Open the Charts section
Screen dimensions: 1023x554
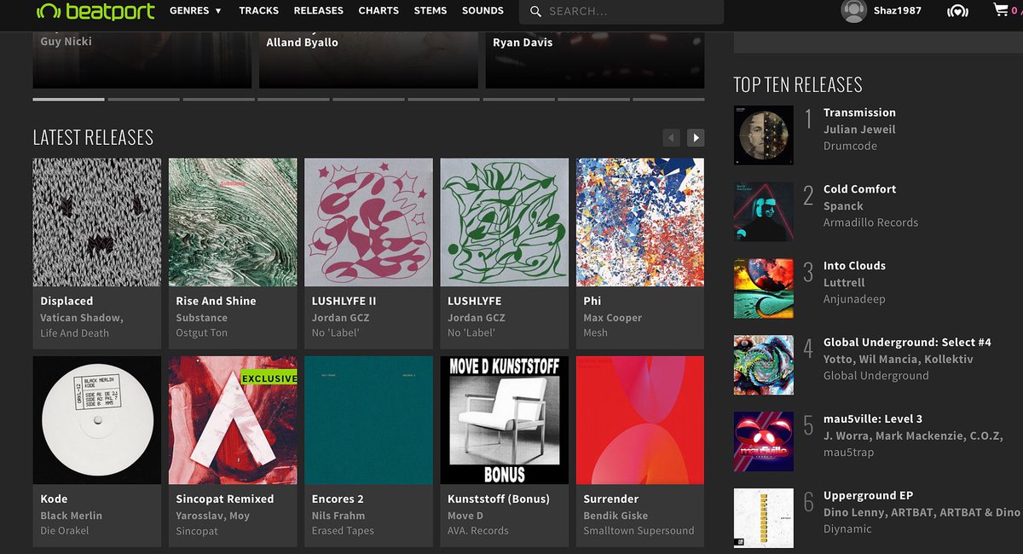tap(379, 11)
